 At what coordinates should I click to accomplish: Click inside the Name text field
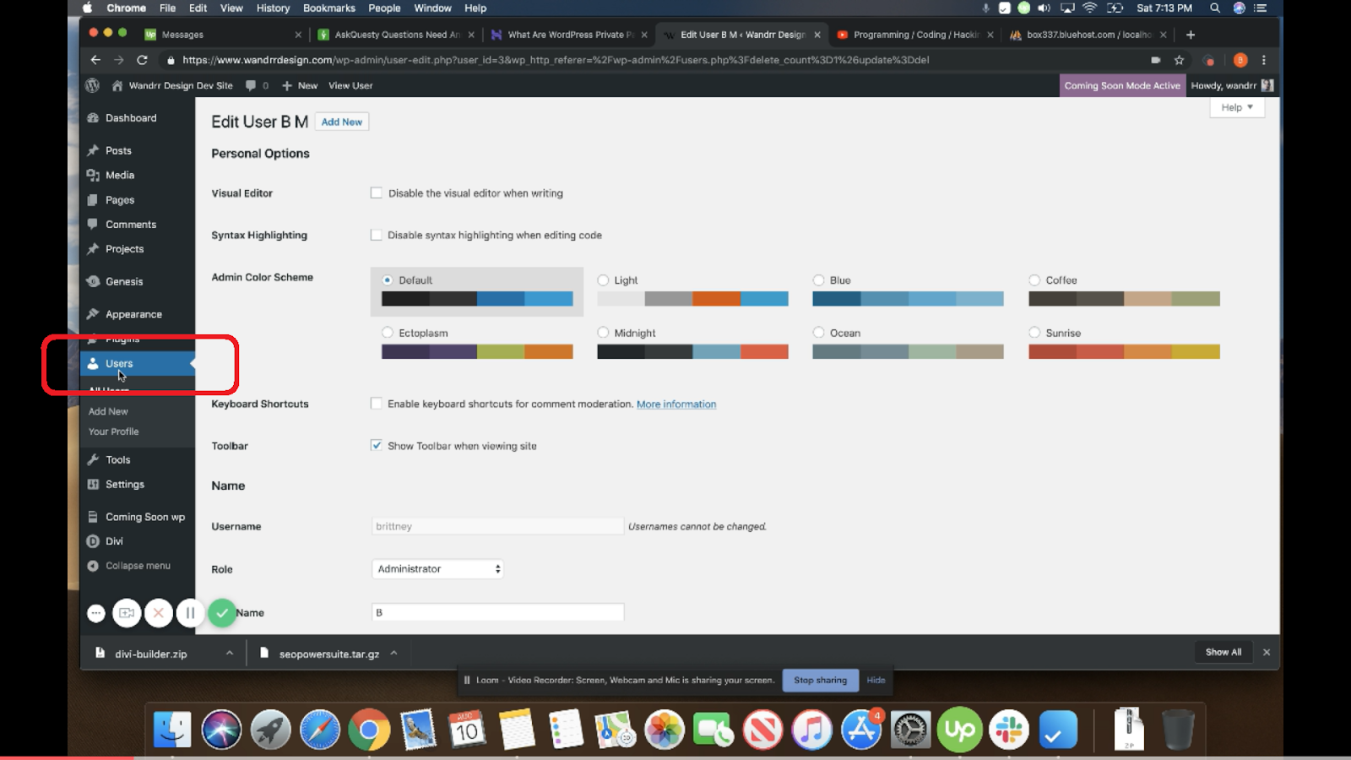496,611
